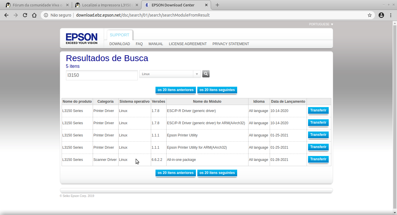Screen dimensions: 397x215
Task: Click the browser back arrow
Action: 6,15
